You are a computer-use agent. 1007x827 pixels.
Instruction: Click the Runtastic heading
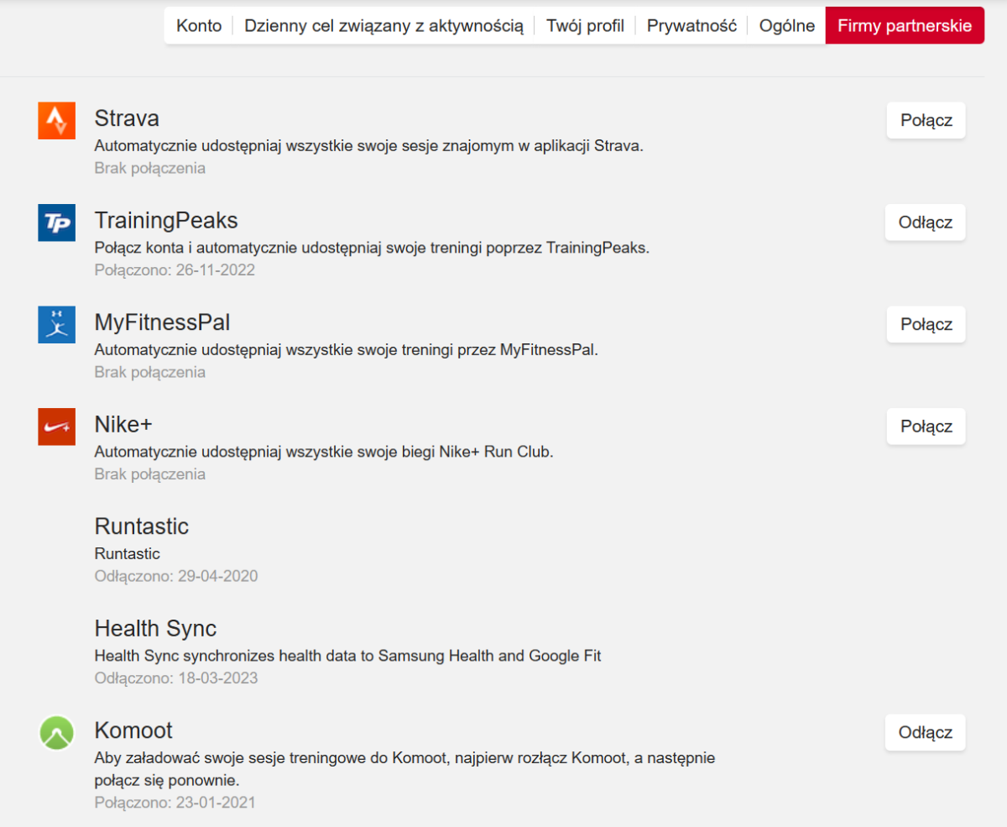(x=142, y=526)
